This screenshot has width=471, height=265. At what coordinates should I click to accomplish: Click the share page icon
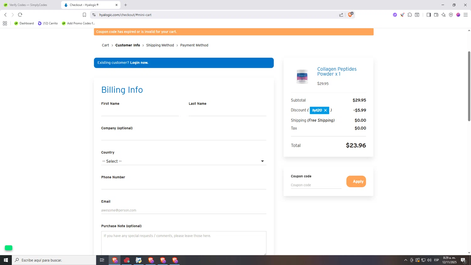click(341, 15)
